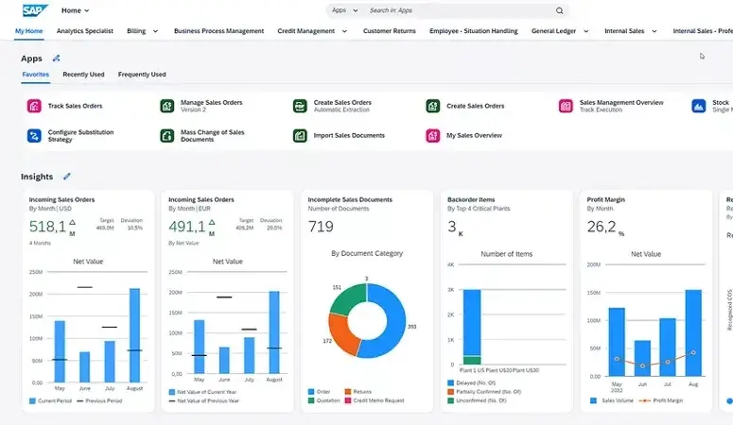The width and height of the screenshot is (733, 425).
Task: Click the 26,2 % profit margin value
Action: (605, 227)
